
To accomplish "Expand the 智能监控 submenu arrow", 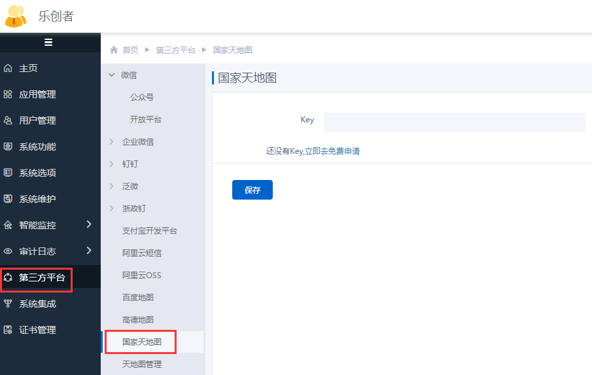I will [x=89, y=224].
